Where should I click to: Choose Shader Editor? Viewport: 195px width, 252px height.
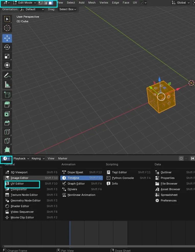click(31, 206)
